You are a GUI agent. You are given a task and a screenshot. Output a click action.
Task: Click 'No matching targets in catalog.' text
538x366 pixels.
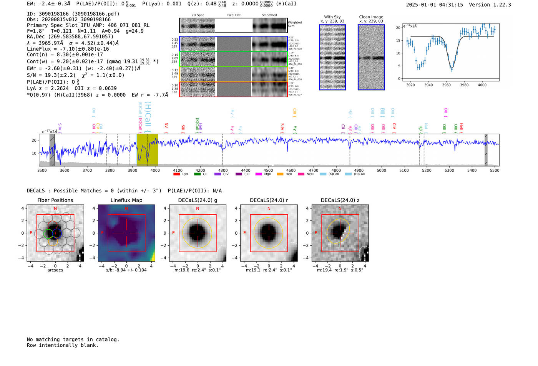[73, 340]
